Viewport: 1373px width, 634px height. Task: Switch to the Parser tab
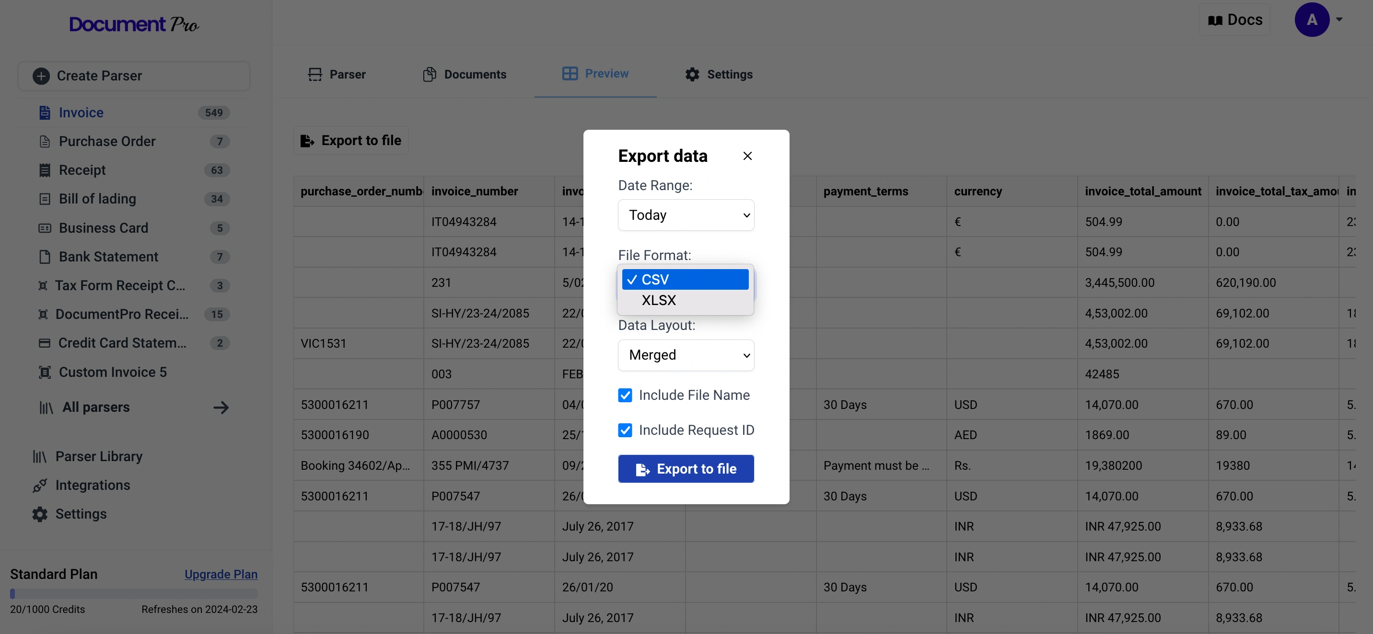coord(337,75)
